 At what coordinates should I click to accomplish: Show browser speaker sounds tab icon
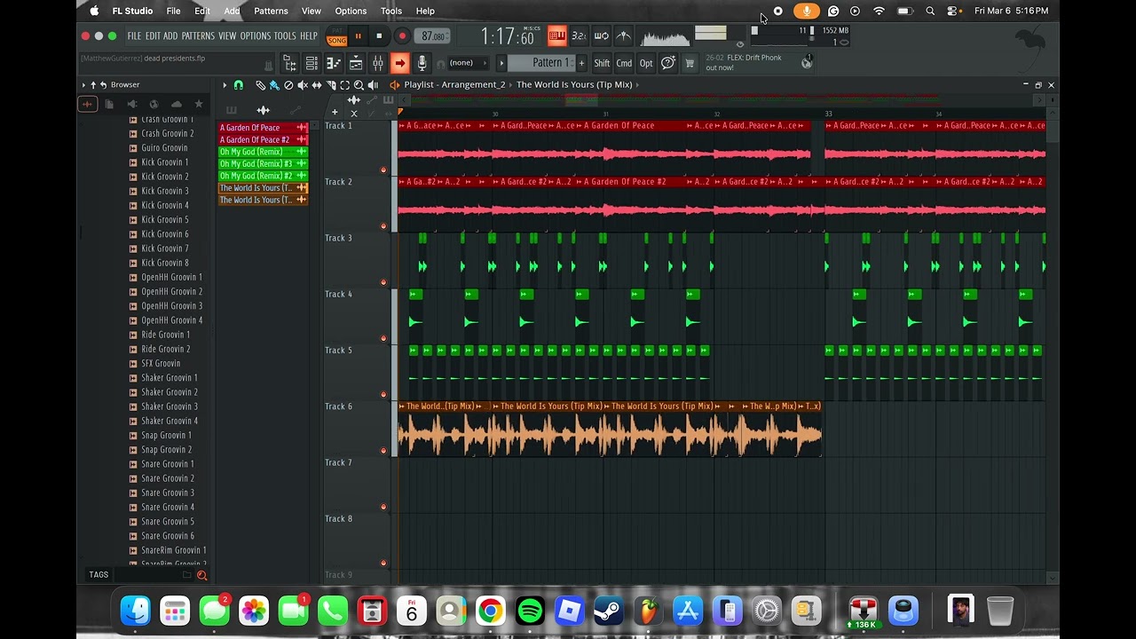(131, 104)
